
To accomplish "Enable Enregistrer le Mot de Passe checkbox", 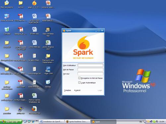I will point(79,78).
